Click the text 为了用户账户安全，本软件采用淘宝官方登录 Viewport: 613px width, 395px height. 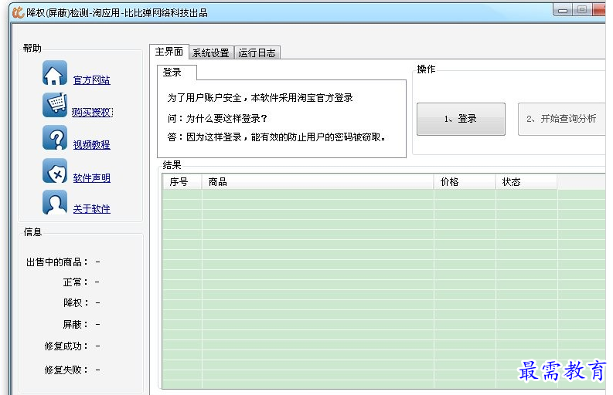(x=261, y=97)
